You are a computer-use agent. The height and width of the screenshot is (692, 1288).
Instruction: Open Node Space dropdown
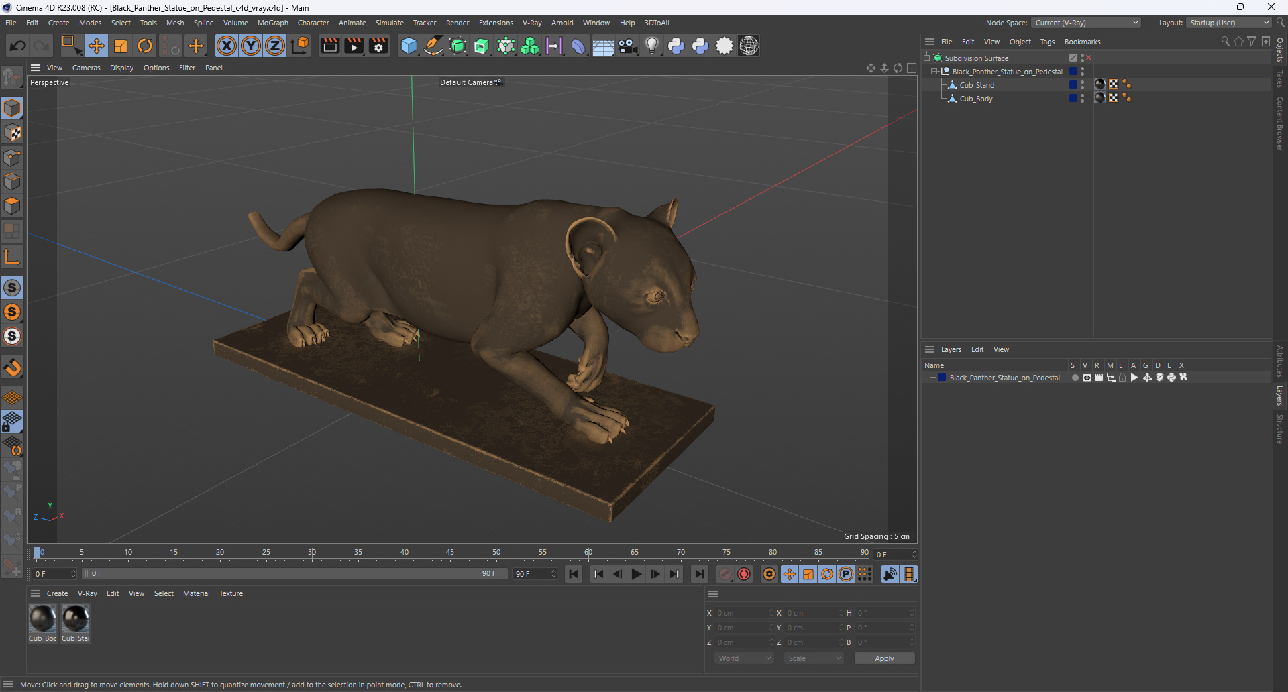(x=1086, y=23)
